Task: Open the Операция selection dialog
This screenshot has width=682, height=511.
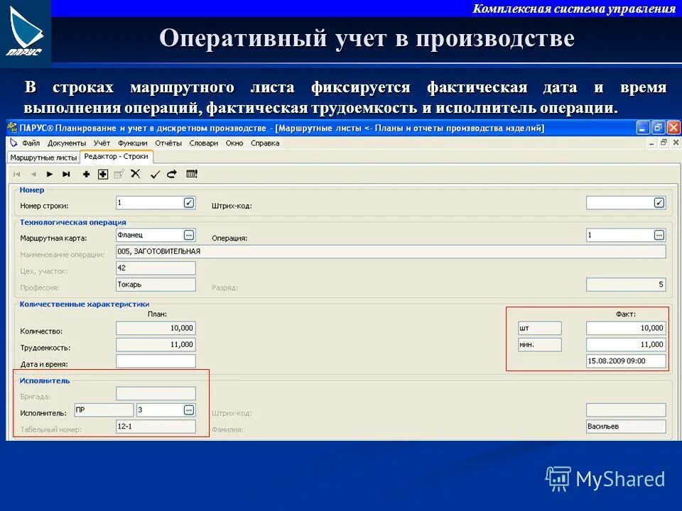Action: [661, 234]
